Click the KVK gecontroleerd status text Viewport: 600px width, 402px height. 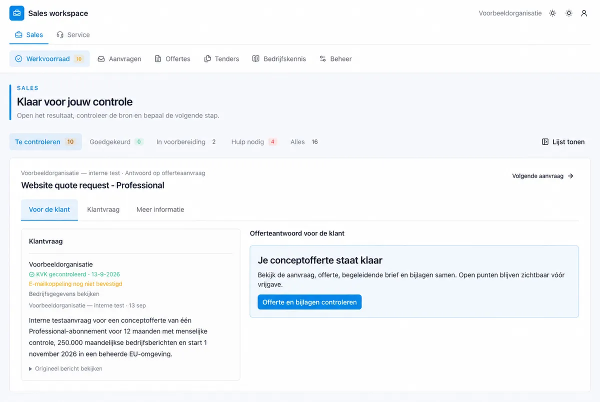78,274
